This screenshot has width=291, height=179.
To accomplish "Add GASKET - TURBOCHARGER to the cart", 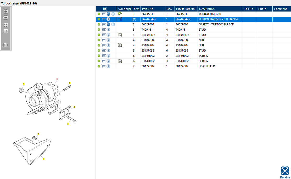I will click(104, 24).
